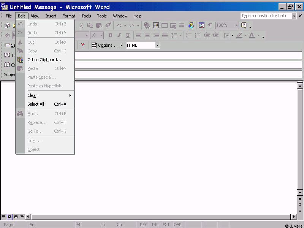Open the font size dropdown
Viewport: 304px width, 228px height.
click(101, 35)
